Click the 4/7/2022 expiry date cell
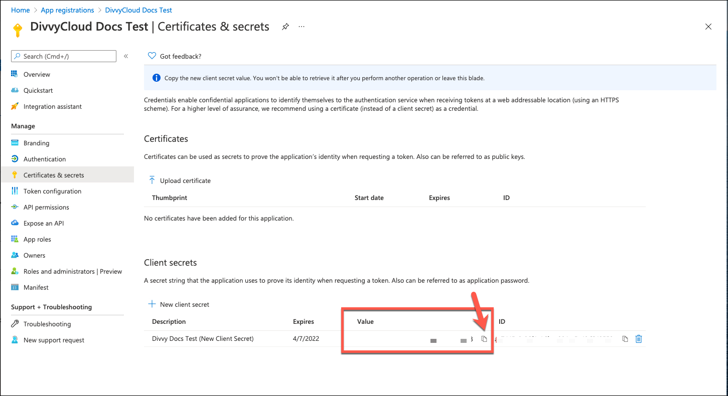The width and height of the screenshot is (728, 396). click(306, 338)
